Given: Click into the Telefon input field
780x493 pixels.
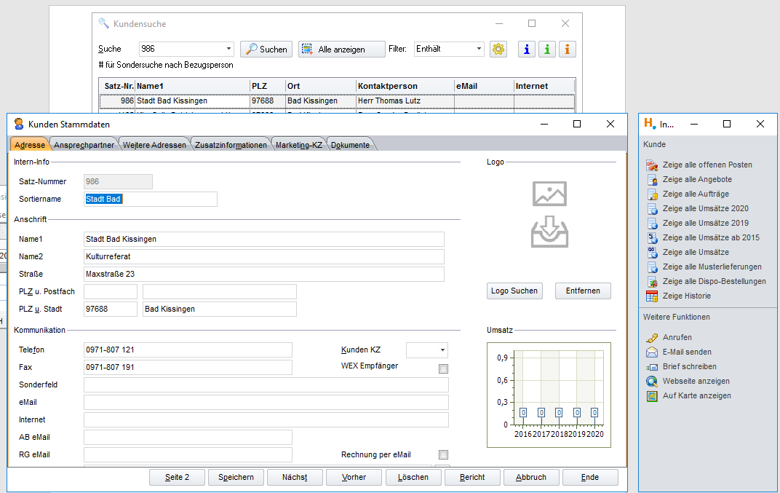Looking at the screenshot, I should [188, 350].
